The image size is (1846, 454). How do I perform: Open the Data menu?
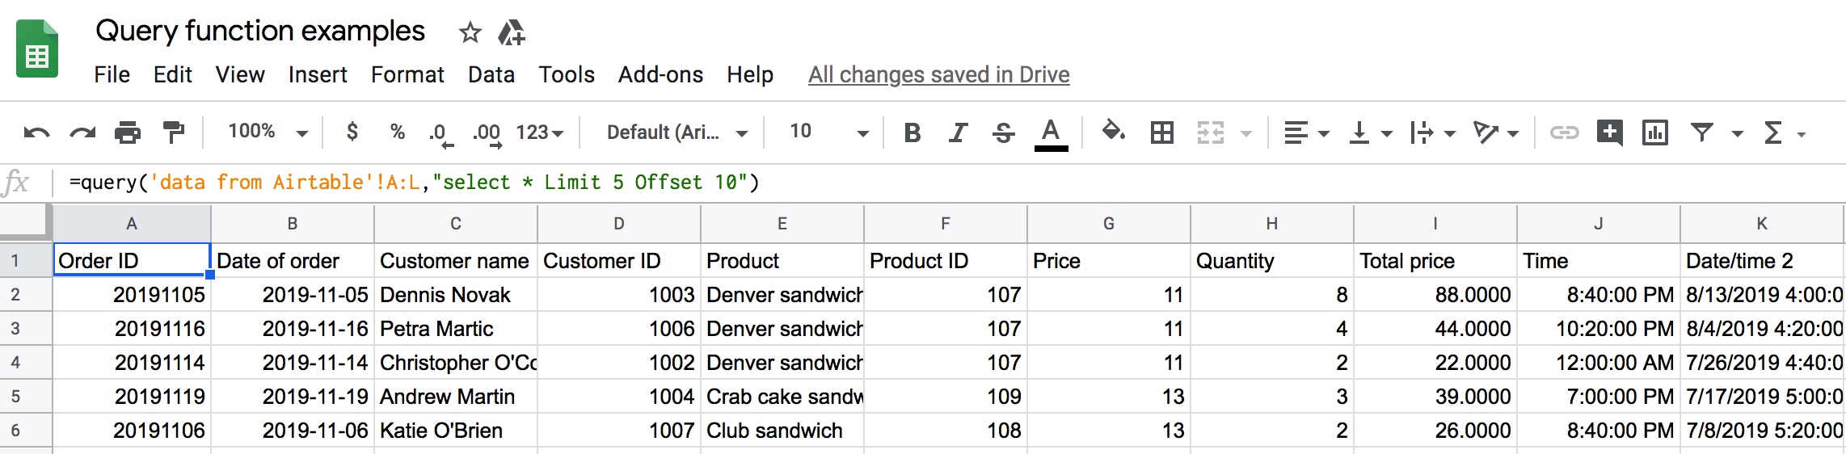click(491, 74)
